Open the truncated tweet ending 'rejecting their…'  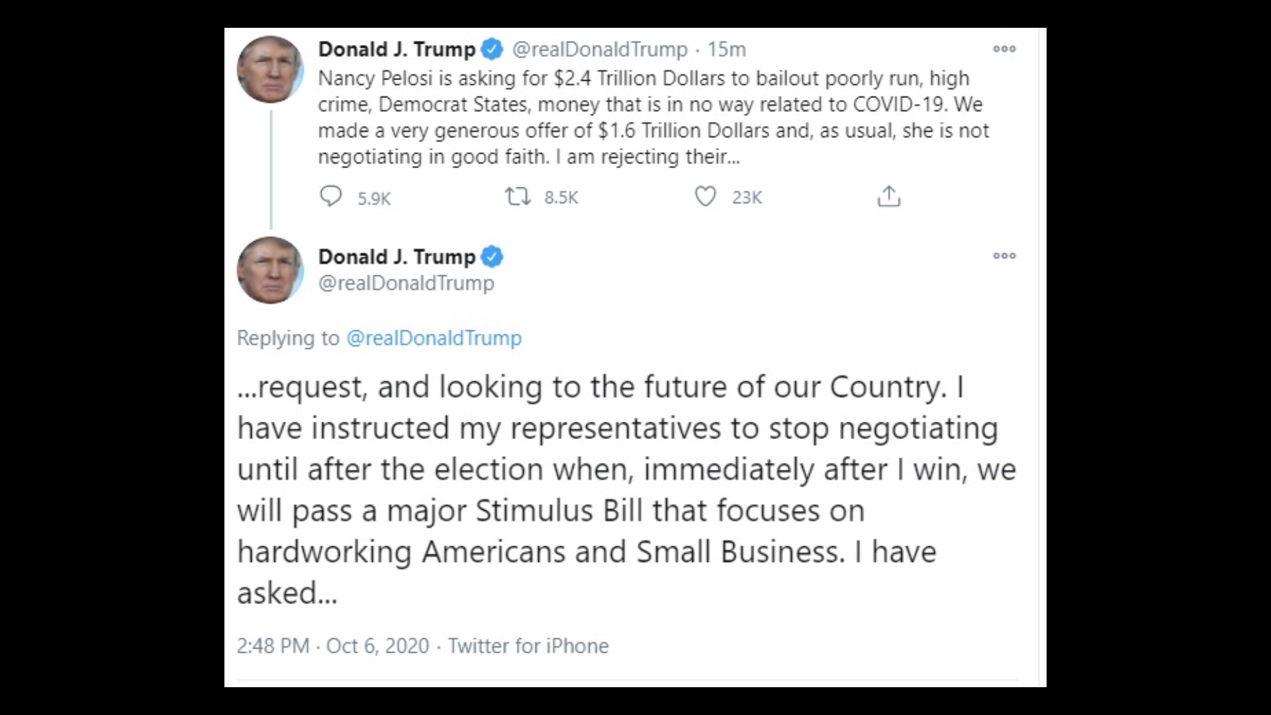pyautogui.click(x=653, y=117)
